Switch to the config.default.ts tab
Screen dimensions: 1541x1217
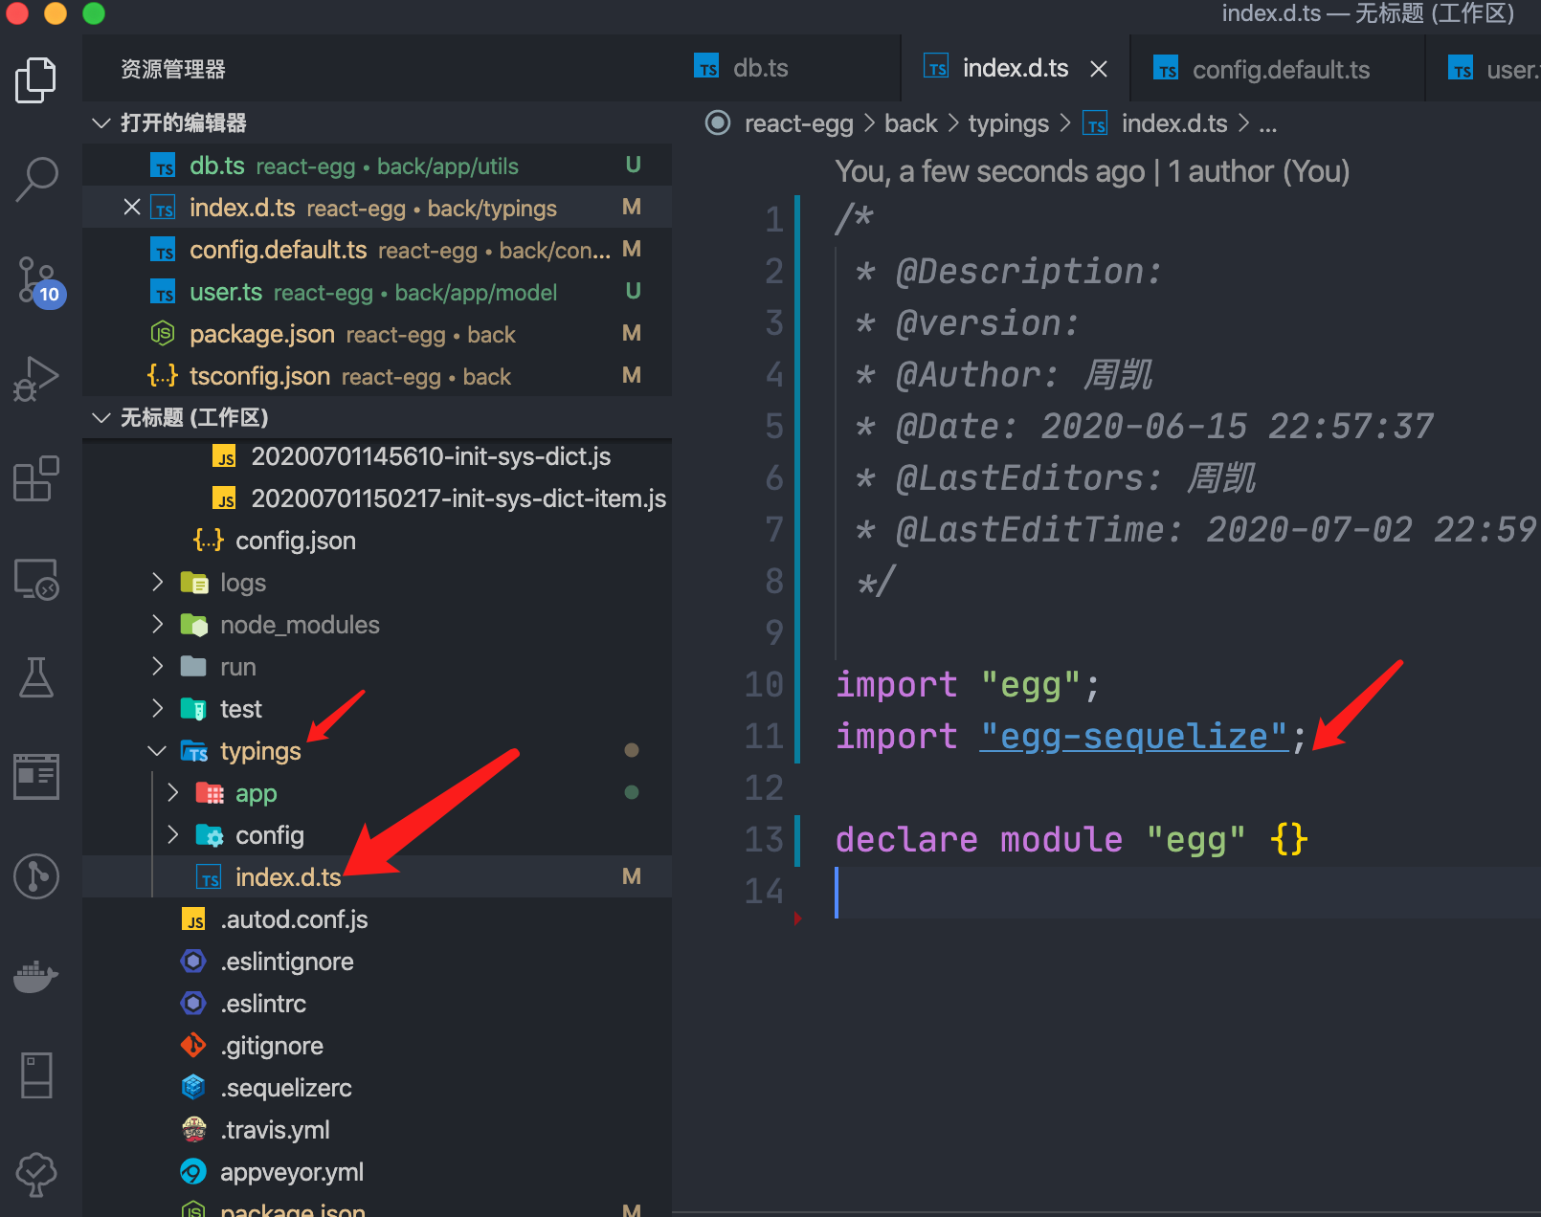pos(1281,68)
